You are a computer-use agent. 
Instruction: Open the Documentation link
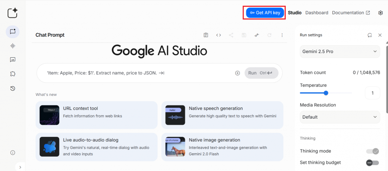350,13
